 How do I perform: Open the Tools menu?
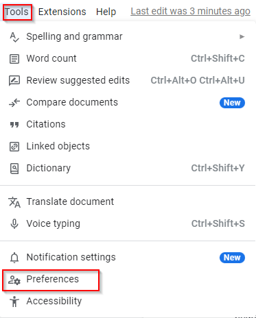click(16, 12)
